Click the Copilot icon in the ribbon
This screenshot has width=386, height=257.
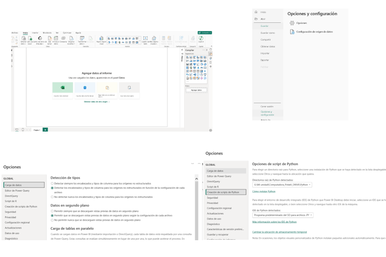click(201, 38)
